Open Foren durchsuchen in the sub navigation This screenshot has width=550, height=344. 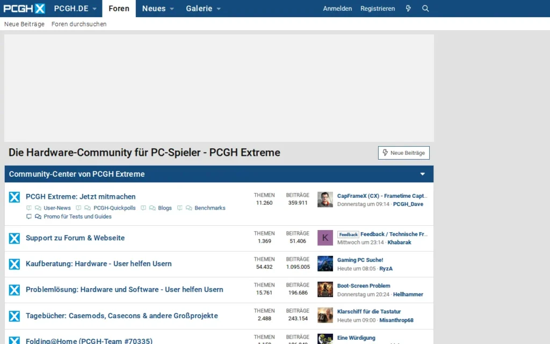click(79, 24)
